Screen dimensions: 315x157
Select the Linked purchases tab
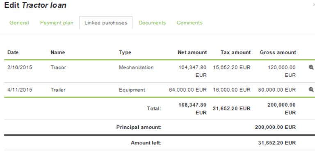pos(106,22)
